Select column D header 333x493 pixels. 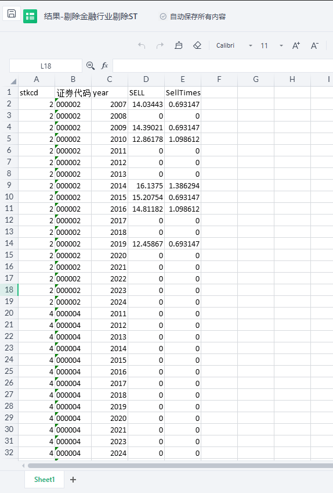pos(146,79)
